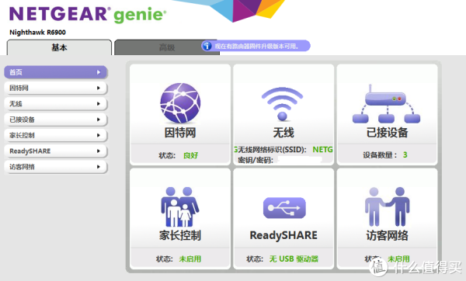Image resolution: width=466 pixels, height=281 pixels.
Task: Expand arrow on 因特网 sidebar row
Action: click(x=99, y=88)
